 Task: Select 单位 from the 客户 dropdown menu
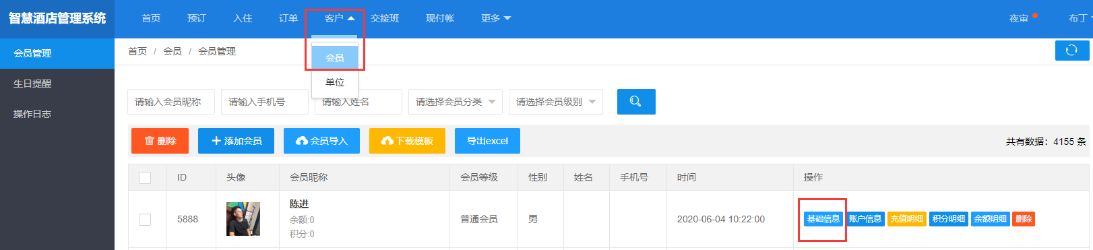point(335,82)
